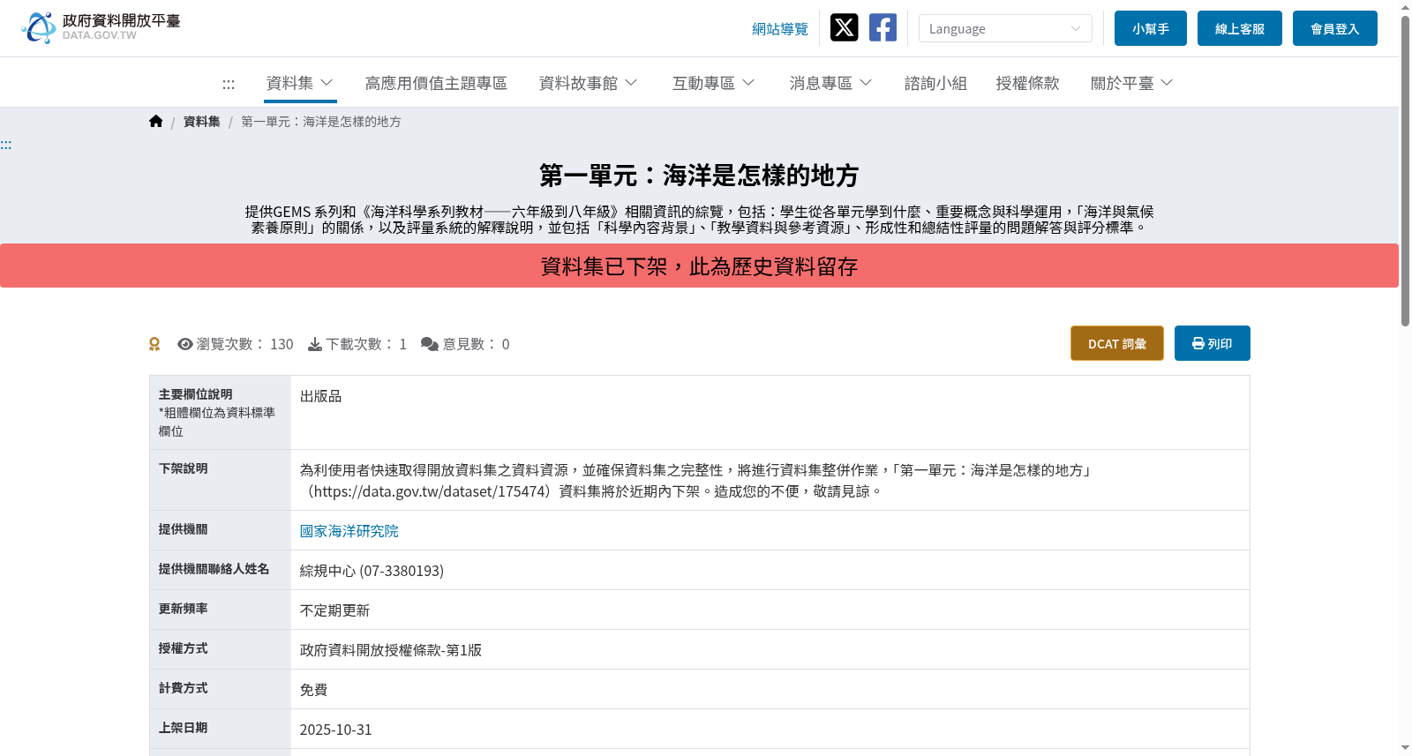Open the Facebook social icon

tap(882, 27)
